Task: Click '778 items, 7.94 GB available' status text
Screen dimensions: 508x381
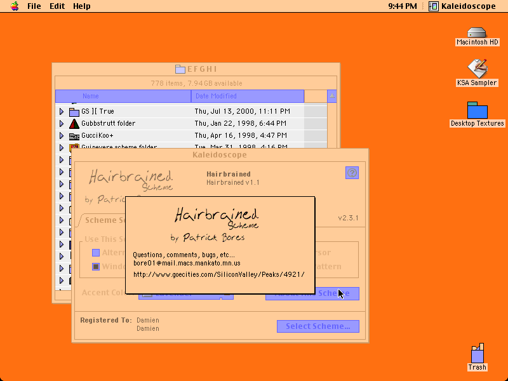Action: point(196,83)
